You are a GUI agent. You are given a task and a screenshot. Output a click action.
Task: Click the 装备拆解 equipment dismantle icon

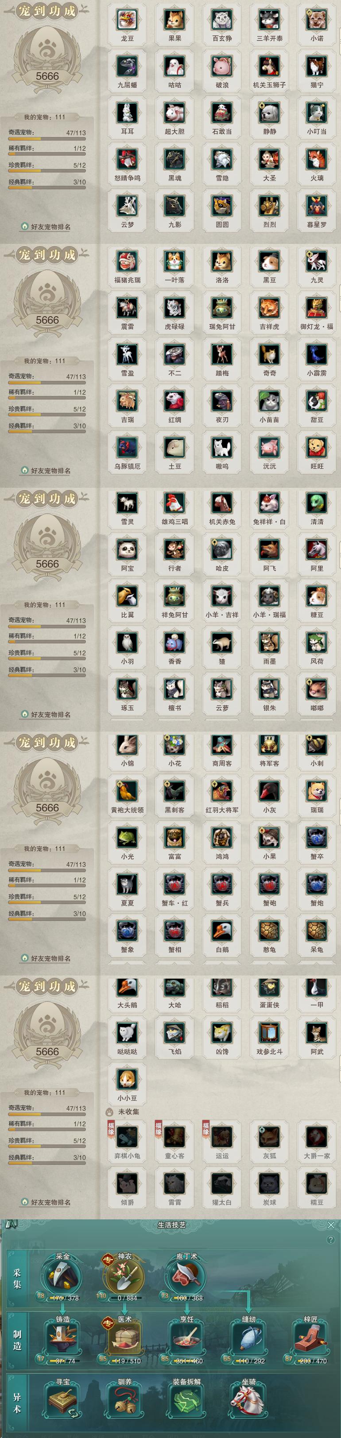tap(186, 1402)
